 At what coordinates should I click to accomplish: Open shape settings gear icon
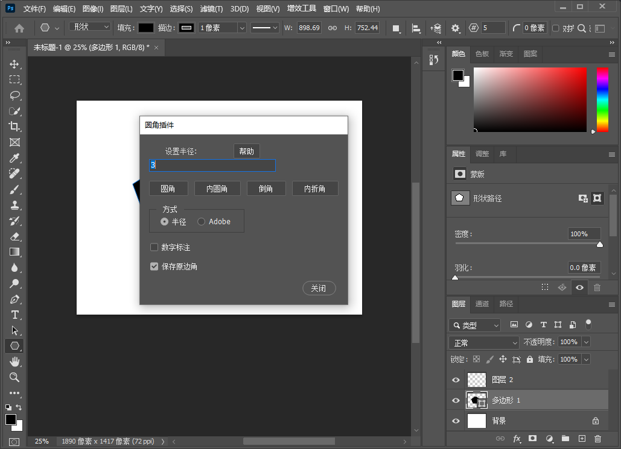coord(456,28)
